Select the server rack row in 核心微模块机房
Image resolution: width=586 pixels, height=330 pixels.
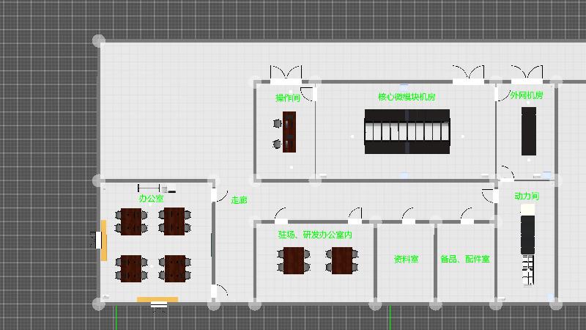point(407,132)
